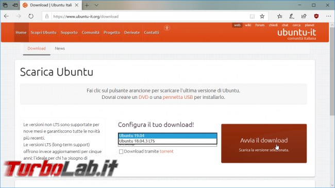Image resolution: width=335 pixels, height=188 pixels.
Task: Set these tabs aside icon
Action: [15, 5]
